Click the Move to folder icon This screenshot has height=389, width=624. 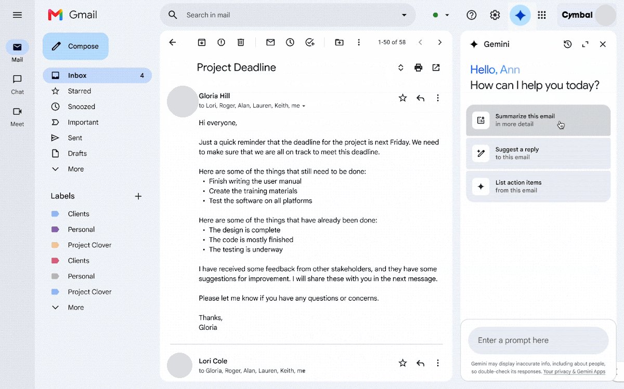pos(339,42)
